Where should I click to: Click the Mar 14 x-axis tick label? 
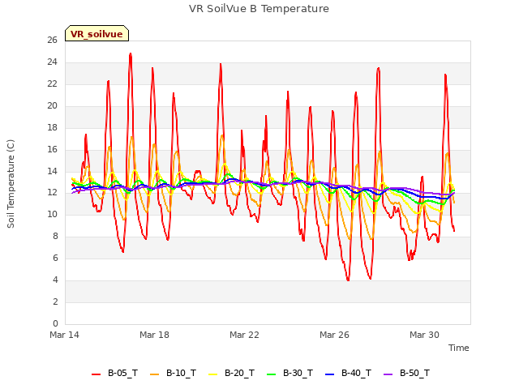click(x=64, y=335)
